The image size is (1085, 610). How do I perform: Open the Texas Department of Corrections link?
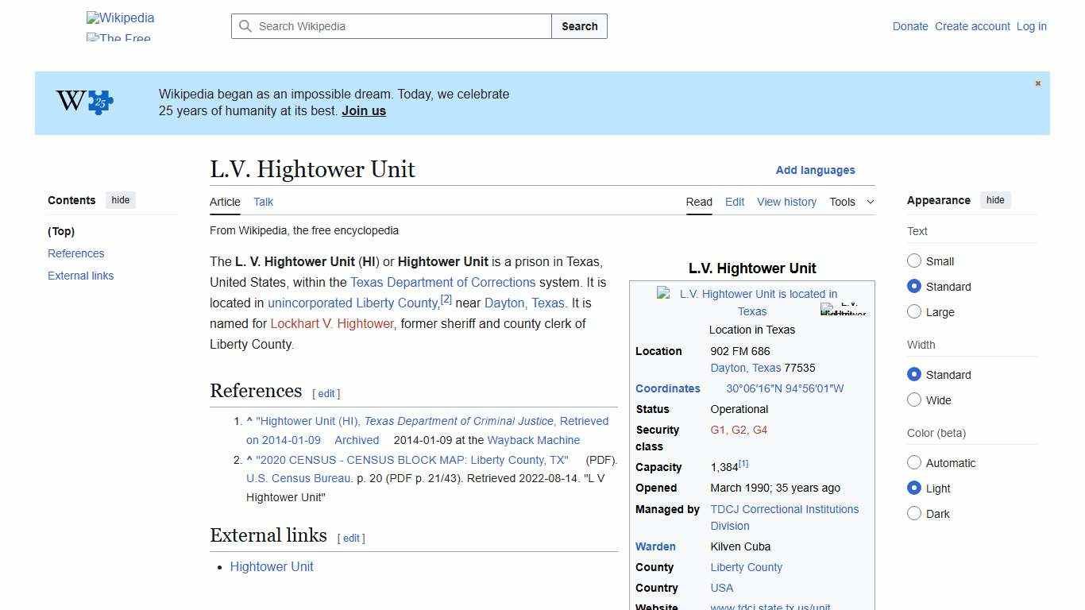tap(443, 282)
